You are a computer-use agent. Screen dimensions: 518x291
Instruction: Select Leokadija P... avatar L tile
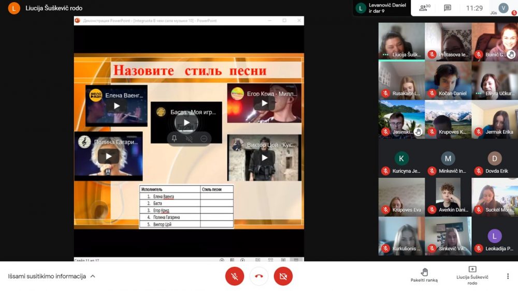[x=495, y=236]
